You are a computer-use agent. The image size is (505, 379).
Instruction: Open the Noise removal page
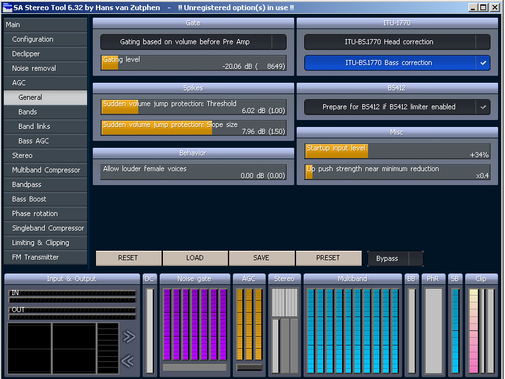[x=45, y=68]
